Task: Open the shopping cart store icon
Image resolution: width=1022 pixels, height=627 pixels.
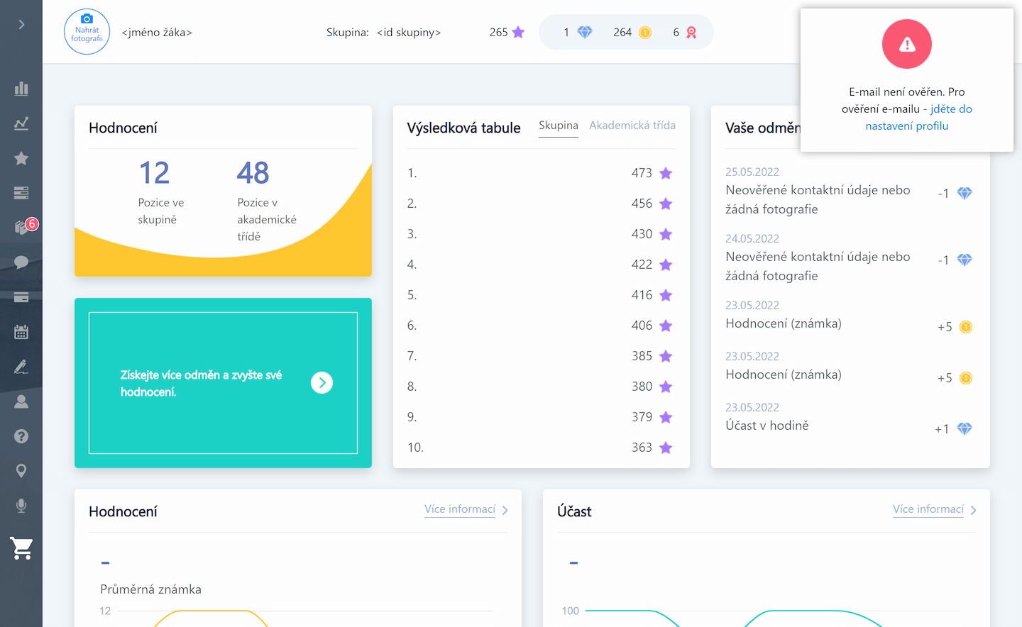Action: [21, 548]
